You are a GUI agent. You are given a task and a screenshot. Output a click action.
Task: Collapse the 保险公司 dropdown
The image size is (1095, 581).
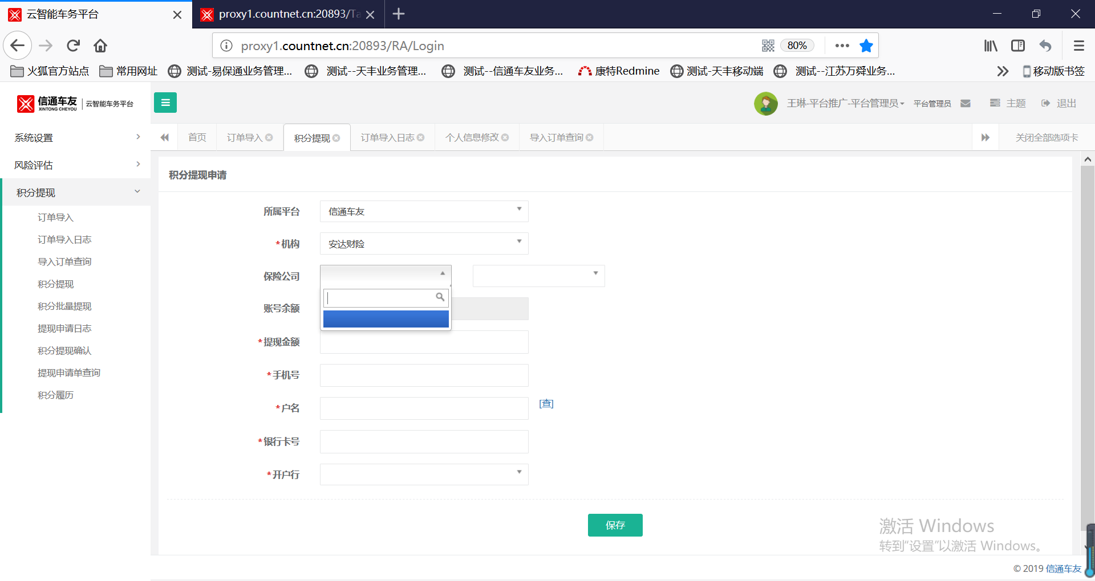click(386, 276)
